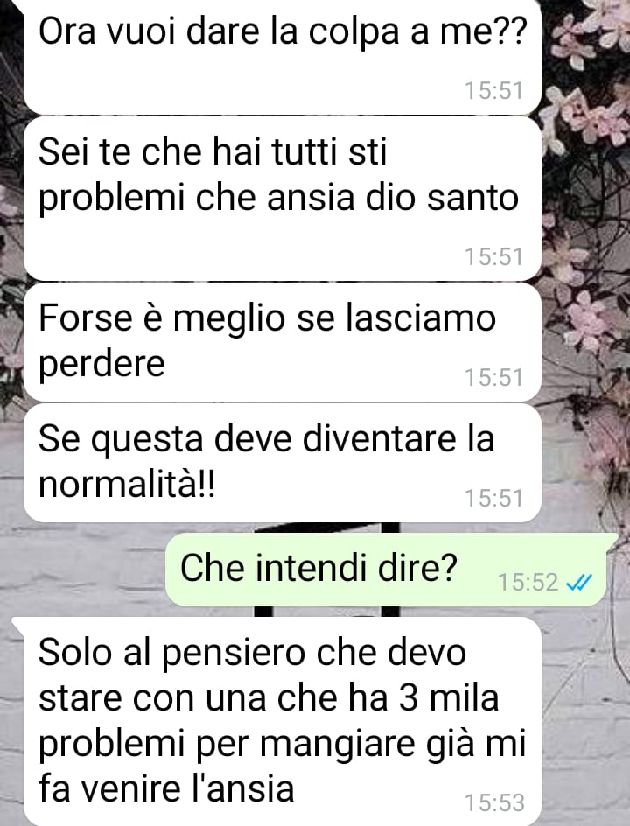This screenshot has width=630, height=826.
Task: Tap the green 'Che intendi dire?' sent message
Action: point(387,570)
